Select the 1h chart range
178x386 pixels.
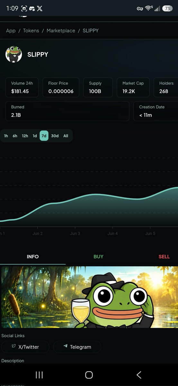pyautogui.click(x=6, y=136)
